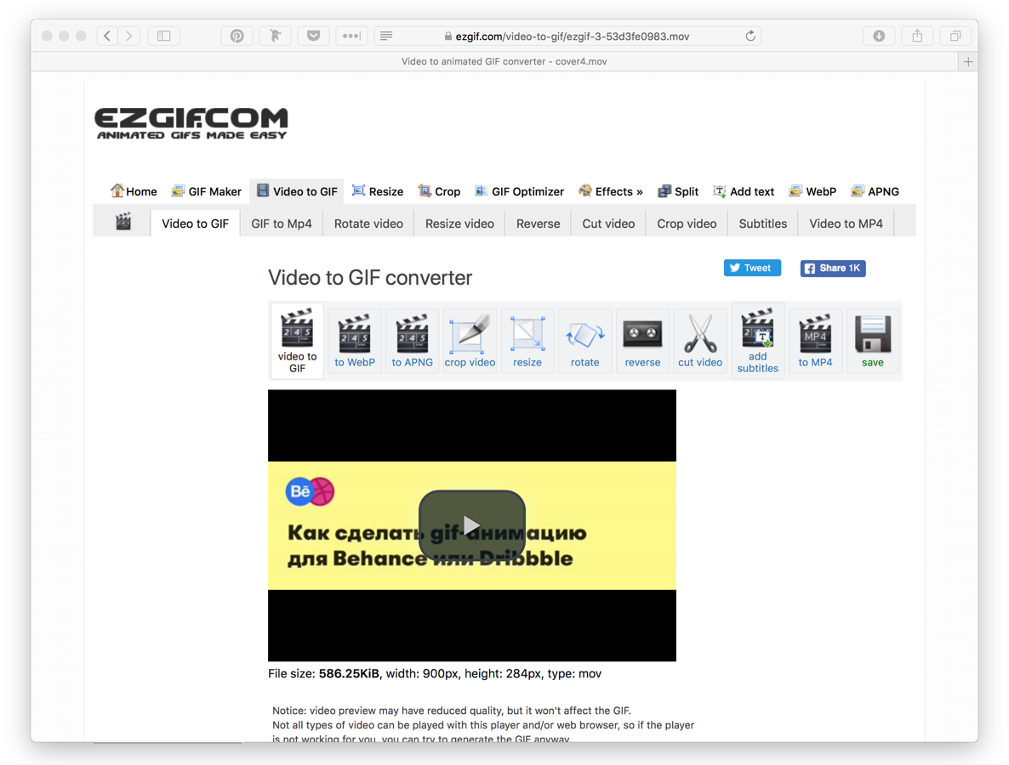Switch to Subtitles tab

762,223
